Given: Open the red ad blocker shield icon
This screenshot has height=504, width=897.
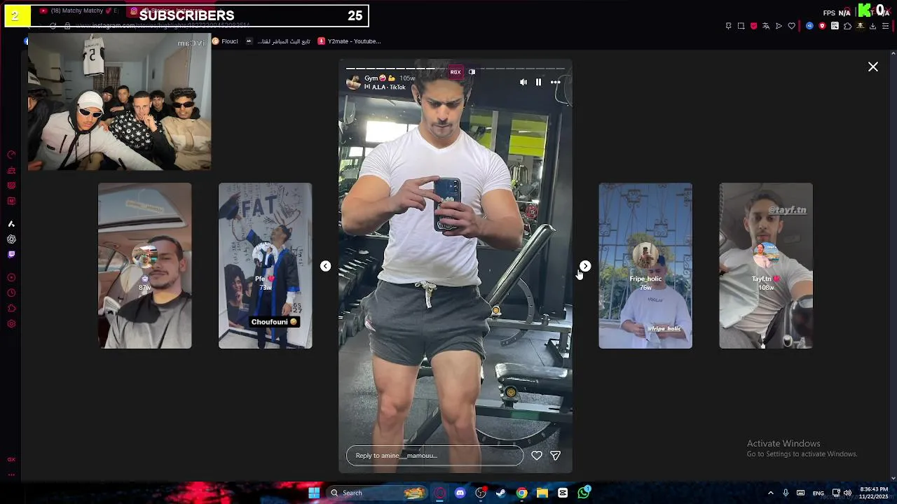Looking at the screenshot, I should (x=753, y=26).
